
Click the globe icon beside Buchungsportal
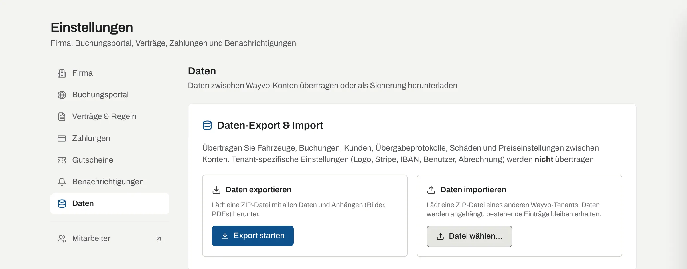coord(62,95)
